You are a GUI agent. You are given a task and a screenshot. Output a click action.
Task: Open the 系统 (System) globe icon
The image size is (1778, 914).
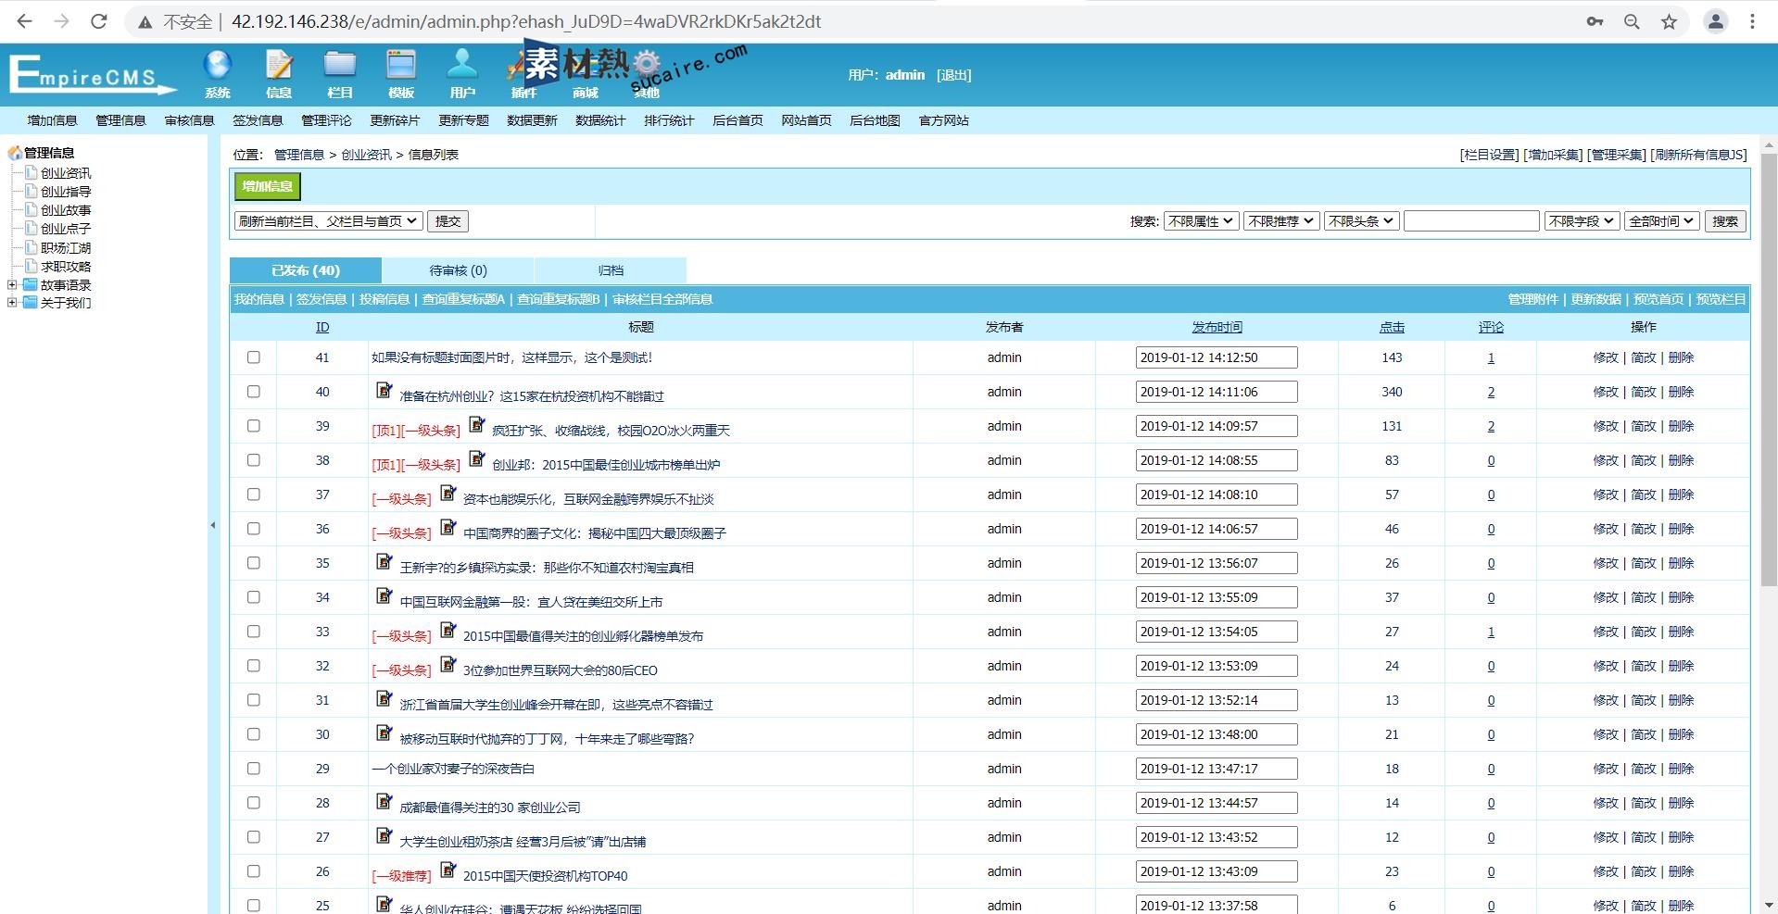(x=218, y=73)
